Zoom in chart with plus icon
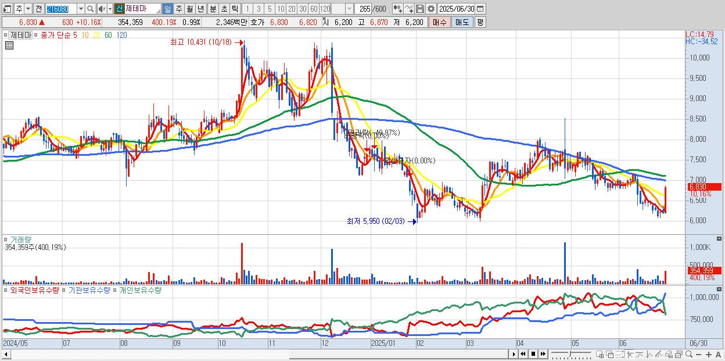 (709, 354)
